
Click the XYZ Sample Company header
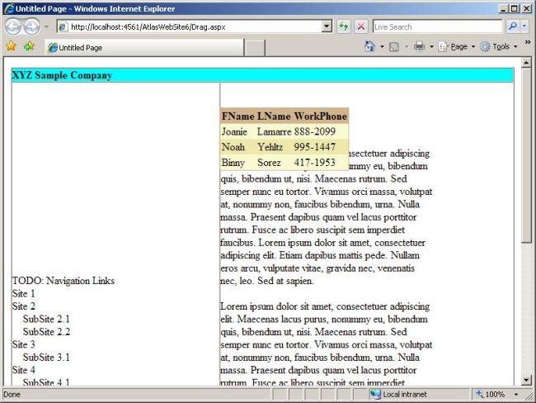(x=62, y=75)
